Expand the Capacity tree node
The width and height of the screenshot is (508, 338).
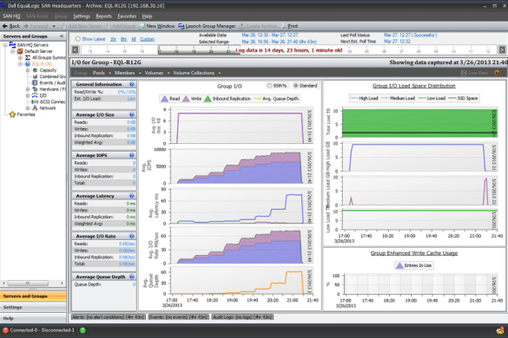28,70
